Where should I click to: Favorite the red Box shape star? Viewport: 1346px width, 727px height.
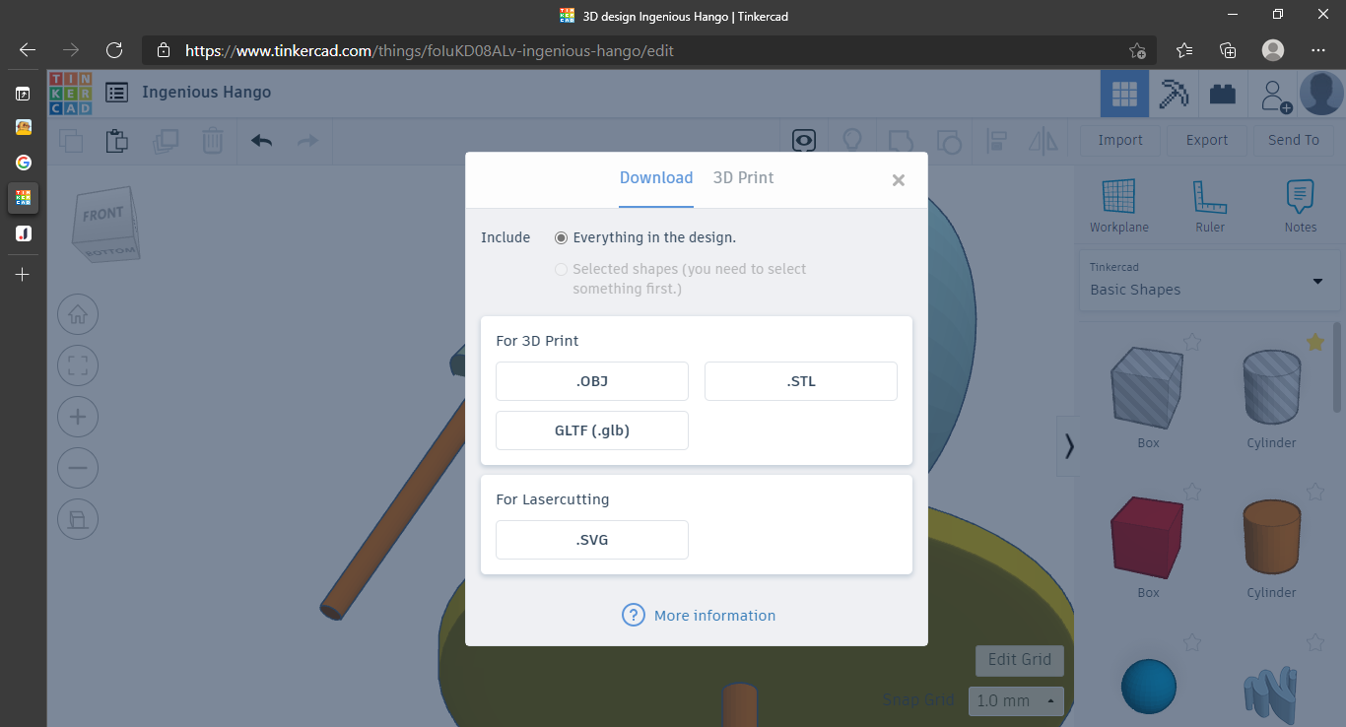click(x=1192, y=491)
